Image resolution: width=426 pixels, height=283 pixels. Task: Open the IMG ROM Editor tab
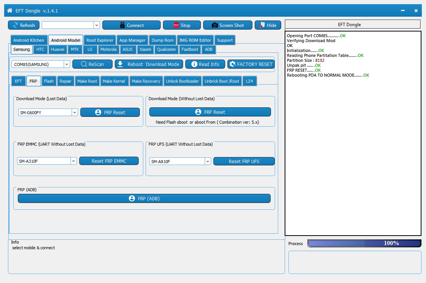pos(195,40)
